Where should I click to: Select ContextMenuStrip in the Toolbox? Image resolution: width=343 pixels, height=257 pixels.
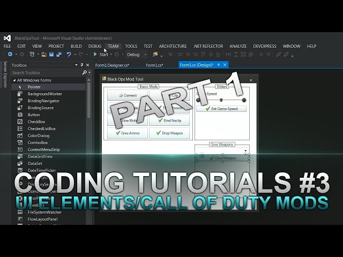pos(48,149)
